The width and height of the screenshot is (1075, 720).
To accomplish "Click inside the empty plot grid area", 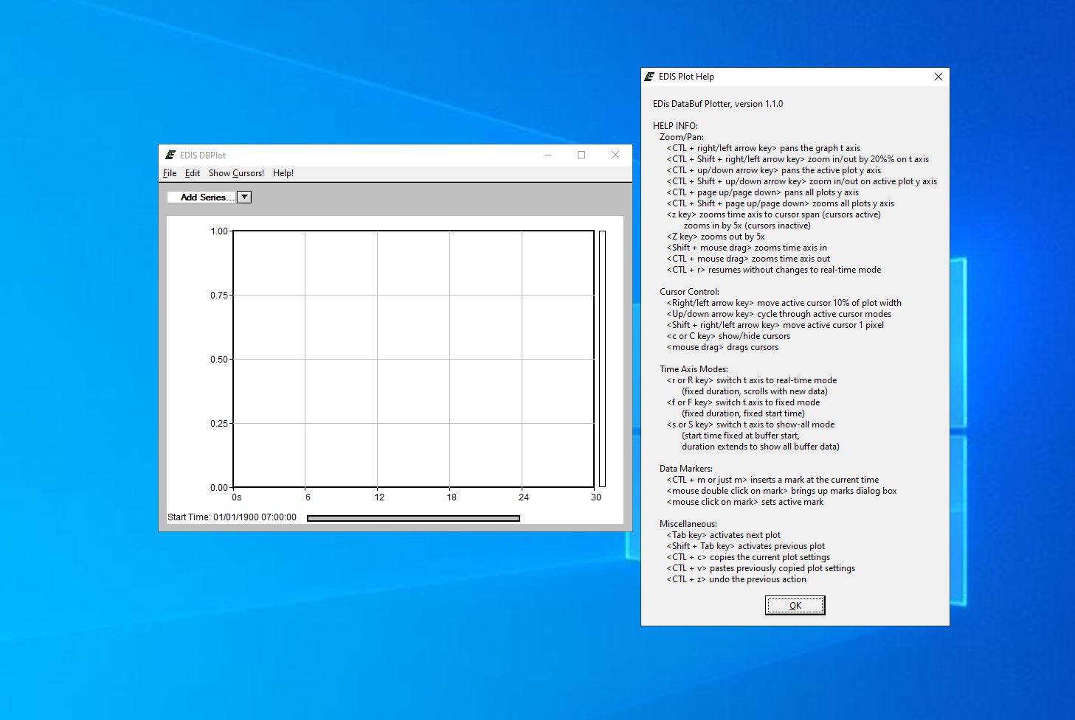I will (x=413, y=359).
